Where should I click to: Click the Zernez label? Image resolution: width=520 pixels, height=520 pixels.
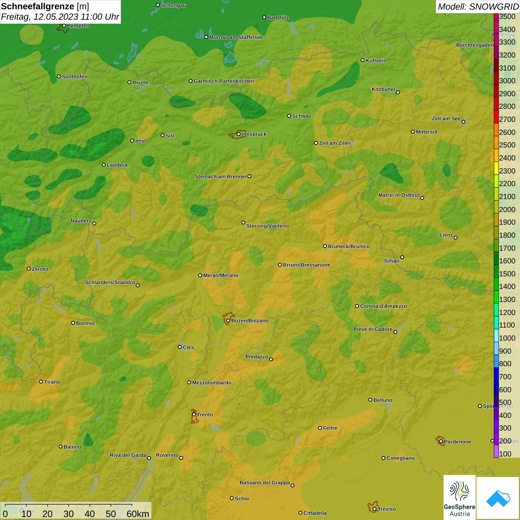tap(40, 269)
